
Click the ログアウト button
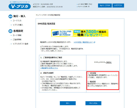118,5
